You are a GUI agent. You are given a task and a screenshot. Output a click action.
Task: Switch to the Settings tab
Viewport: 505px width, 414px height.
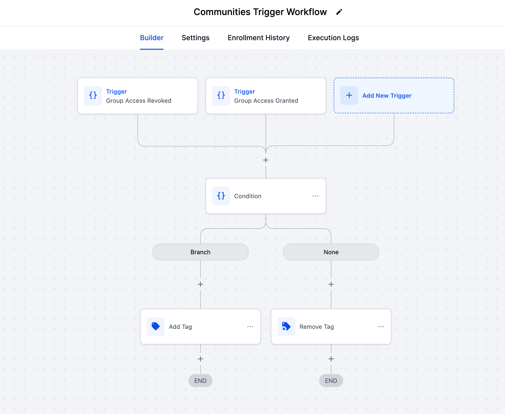tap(195, 38)
